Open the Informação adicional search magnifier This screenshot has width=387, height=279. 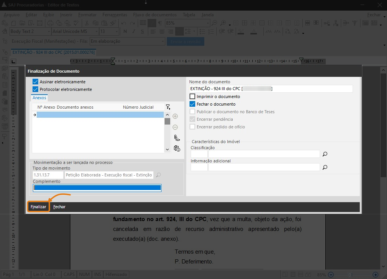(325, 167)
